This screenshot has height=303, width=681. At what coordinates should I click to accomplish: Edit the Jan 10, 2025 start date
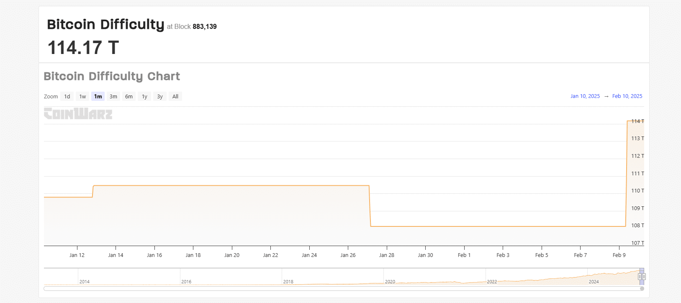[585, 96]
